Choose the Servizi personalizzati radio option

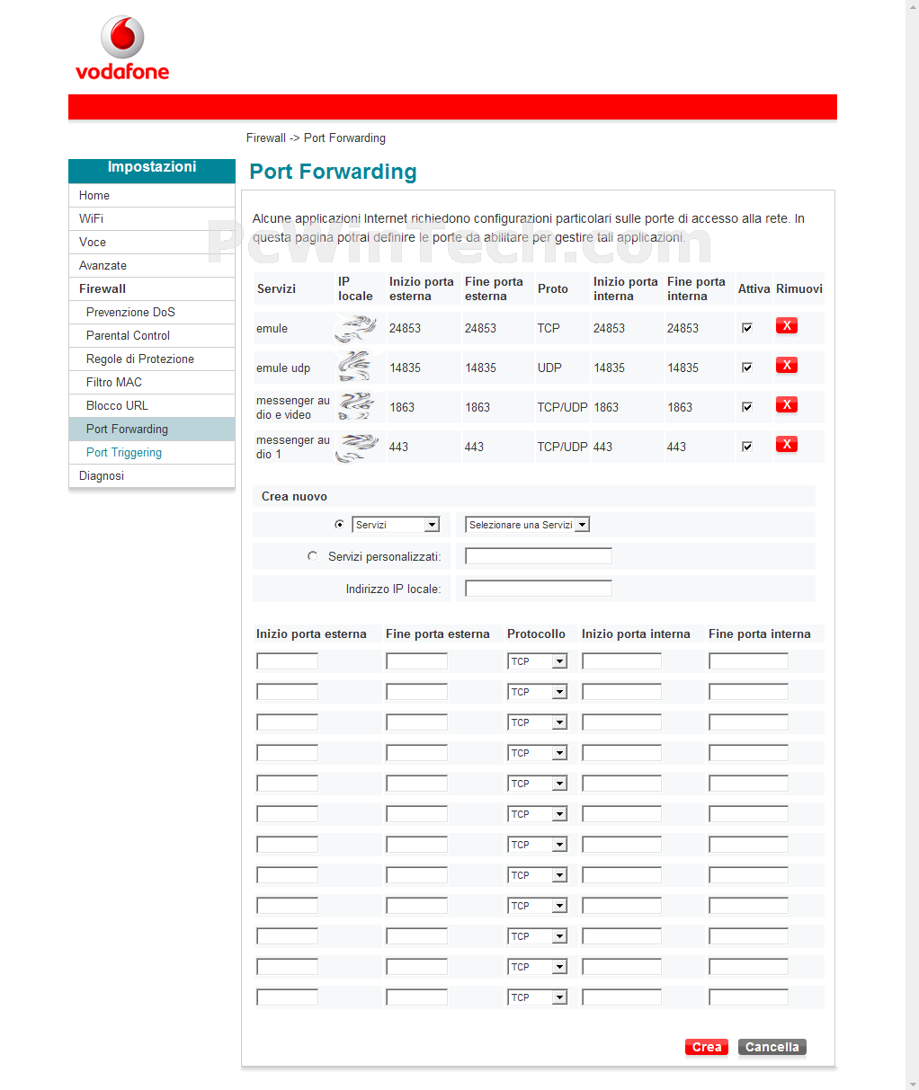click(312, 556)
